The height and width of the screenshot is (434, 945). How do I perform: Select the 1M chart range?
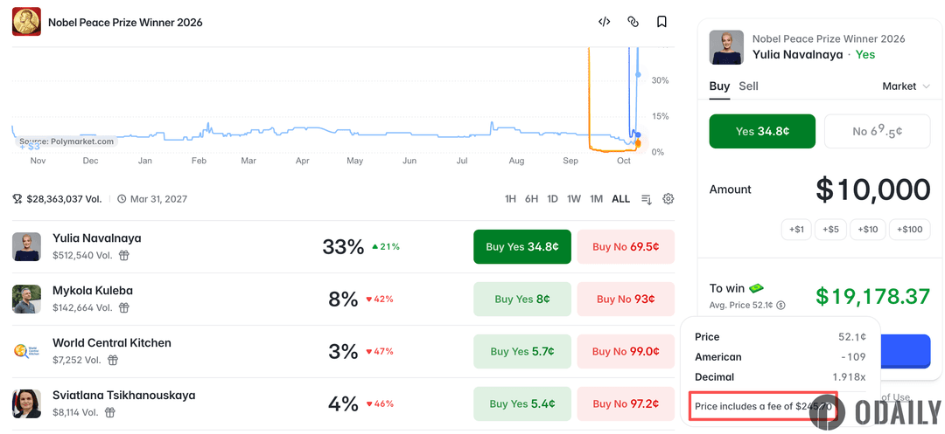(596, 199)
